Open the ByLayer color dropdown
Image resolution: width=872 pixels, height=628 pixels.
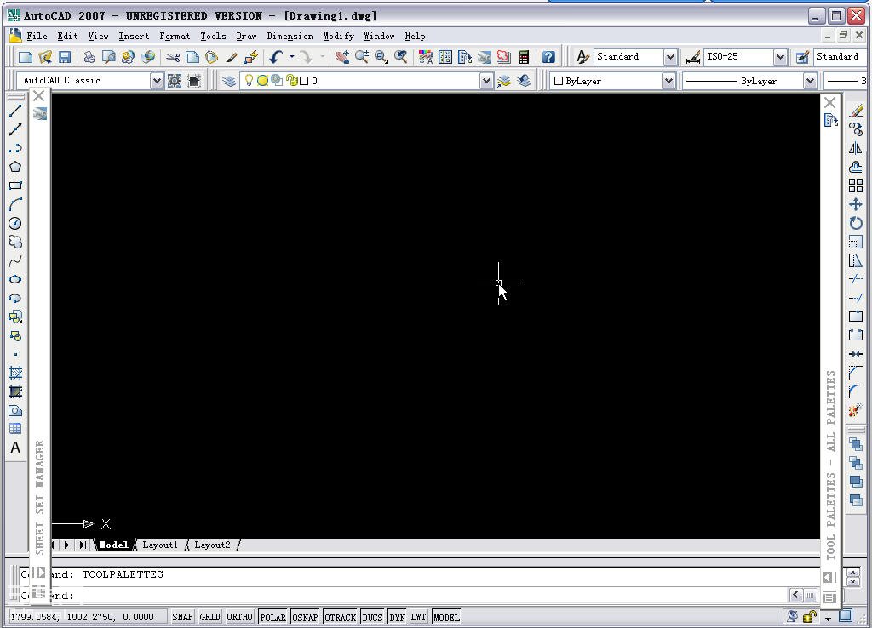tap(668, 81)
